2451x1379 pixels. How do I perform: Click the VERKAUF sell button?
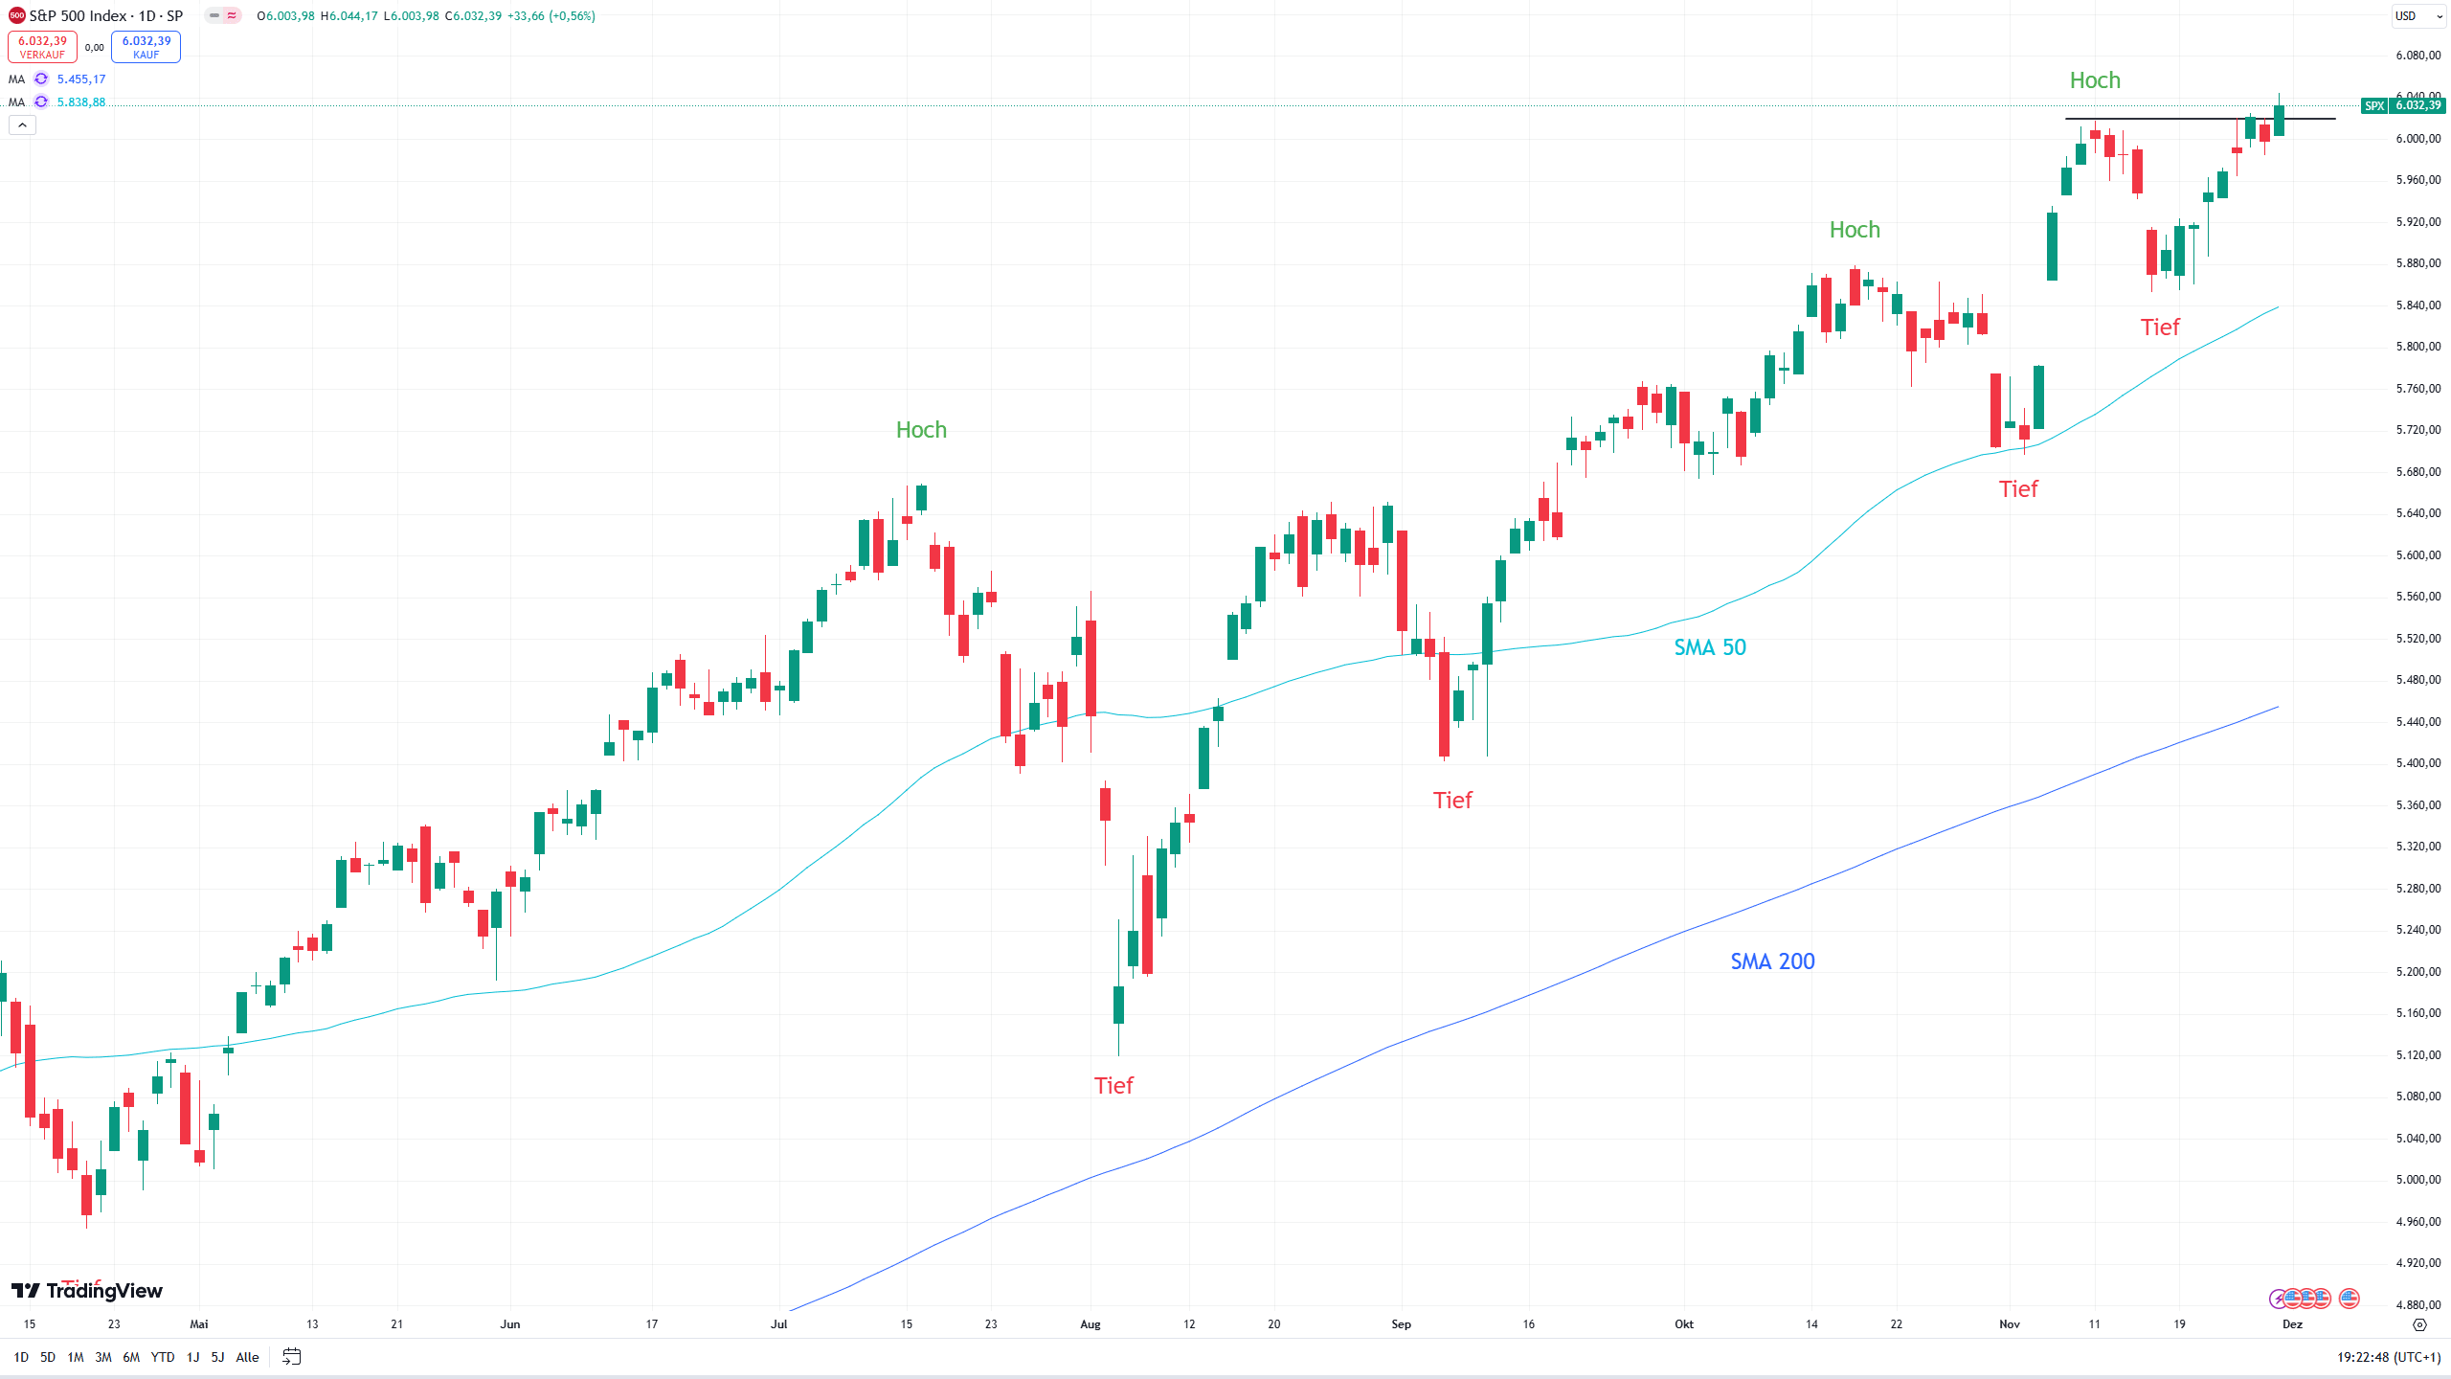42,47
